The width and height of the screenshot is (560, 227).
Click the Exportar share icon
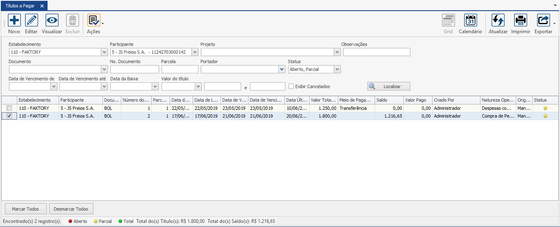[543, 20]
